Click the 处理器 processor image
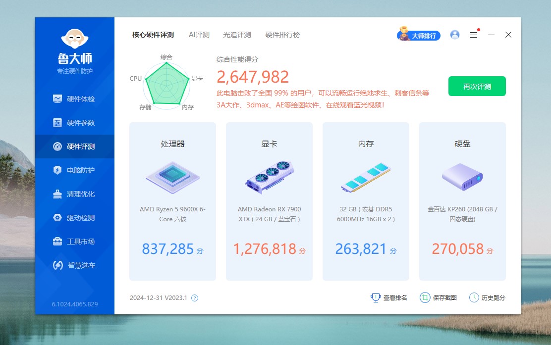This screenshot has height=345, width=551. pyautogui.click(x=172, y=176)
